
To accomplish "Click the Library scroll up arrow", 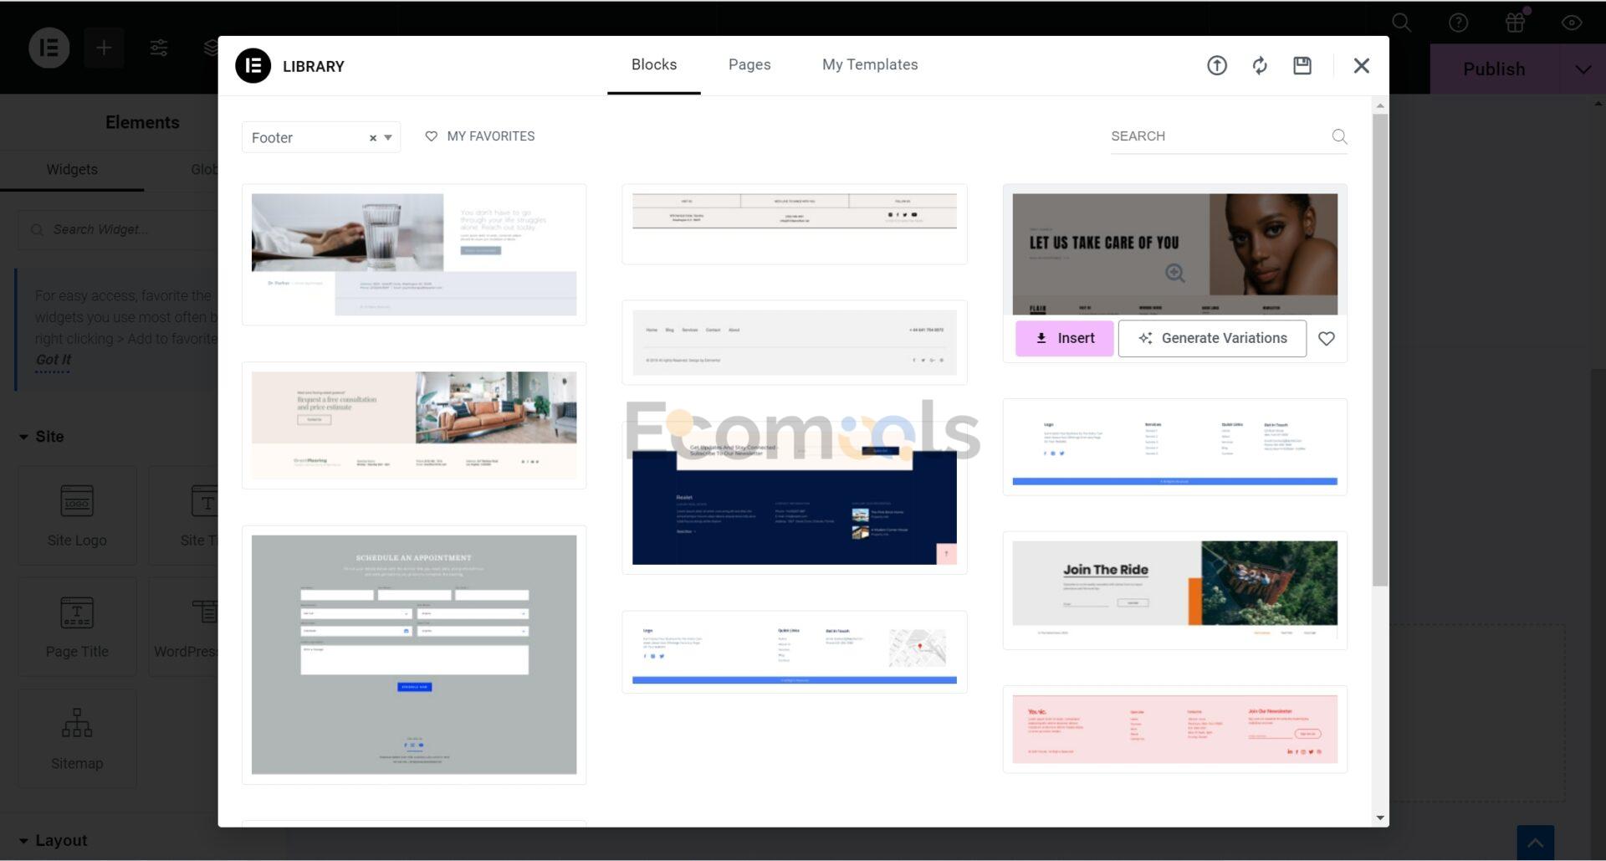I will (1380, 105).
